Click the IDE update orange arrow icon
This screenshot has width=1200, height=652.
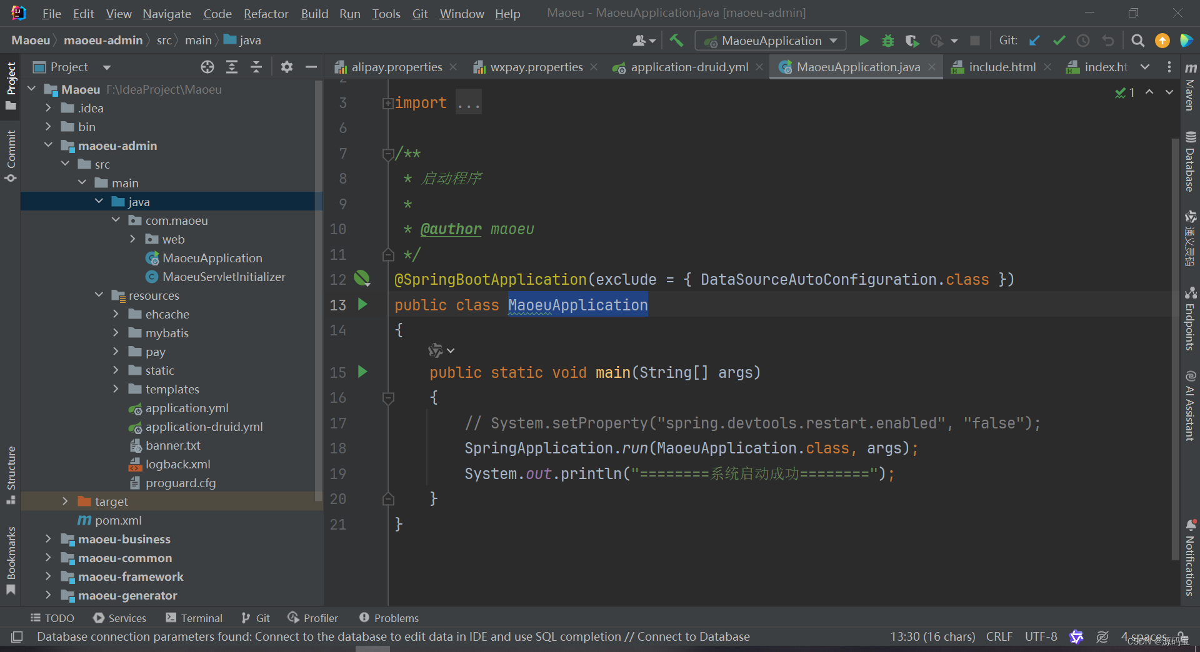(1162, 41)
